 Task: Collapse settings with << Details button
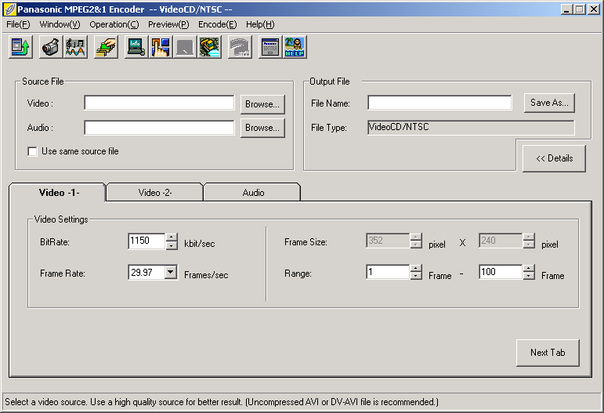click(554, 158)
